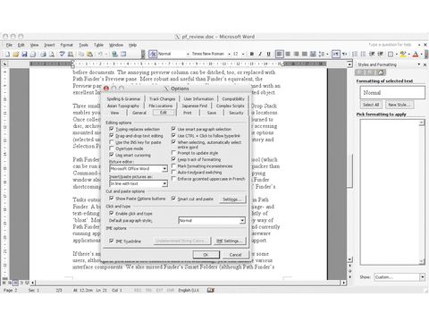The height and width of the screenshot is (322, 429).
Task: Click the Bullets list icon
Action: [363, 54]
